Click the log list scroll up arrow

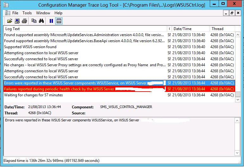238,35
